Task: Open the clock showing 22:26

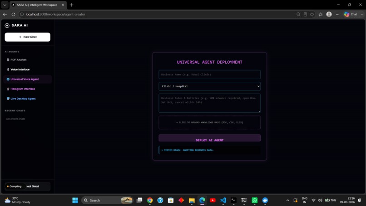Action: [x=347, y=200]
